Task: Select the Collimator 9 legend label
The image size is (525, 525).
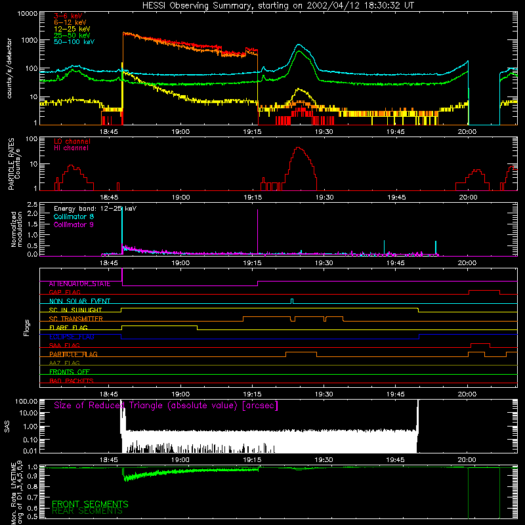Action: point(73,224)
